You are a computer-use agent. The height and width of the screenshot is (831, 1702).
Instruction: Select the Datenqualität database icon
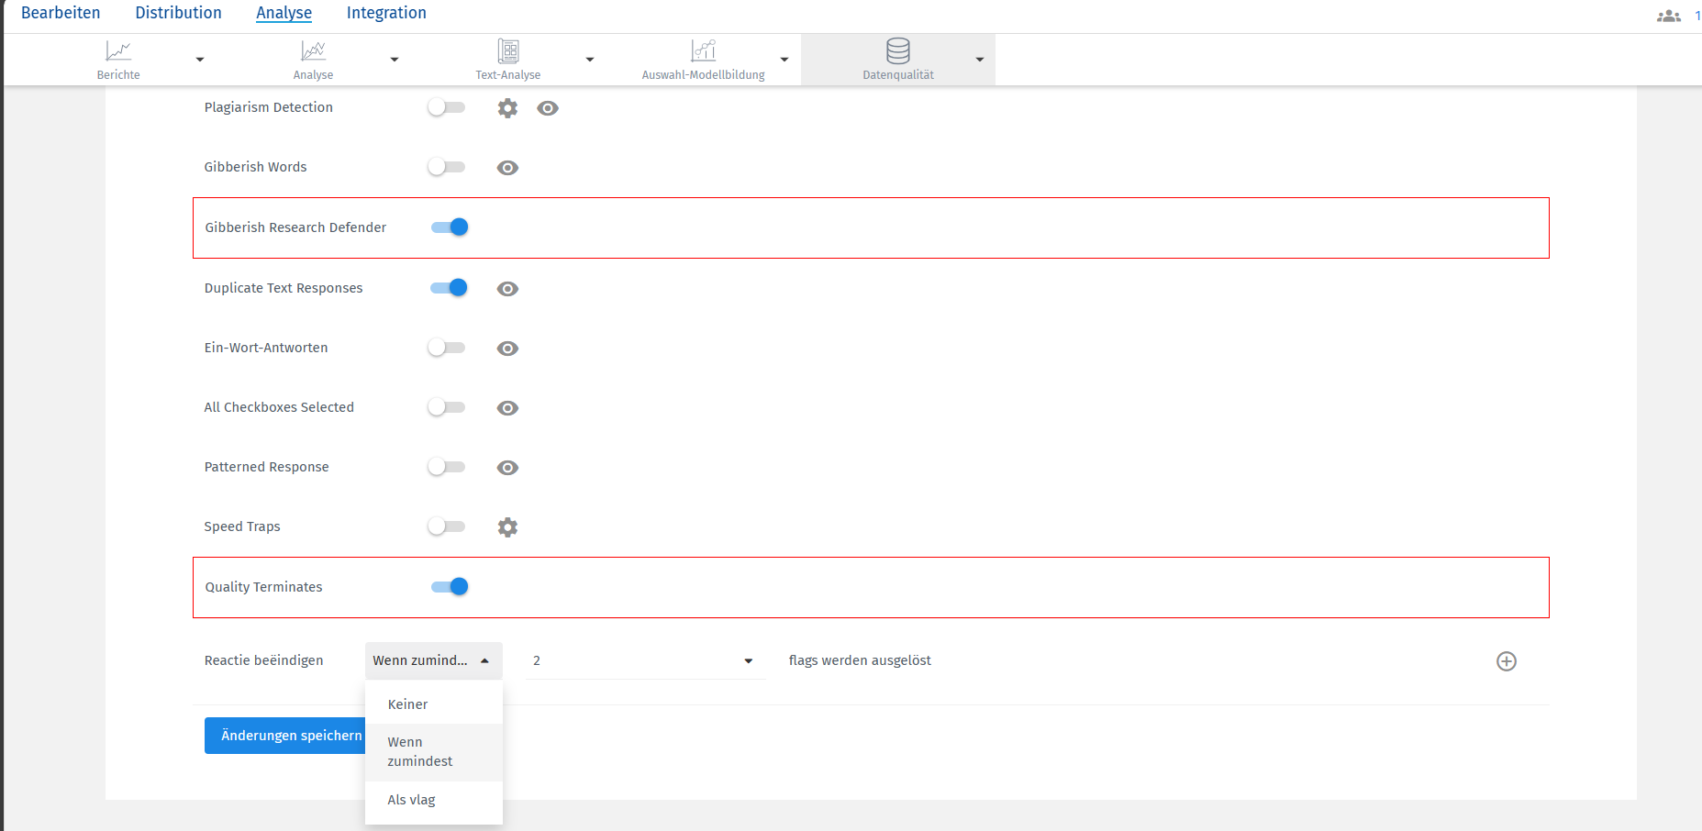click(x=897, y=50)
